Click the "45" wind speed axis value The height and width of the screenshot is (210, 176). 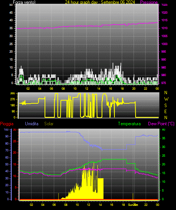[11, 12]
